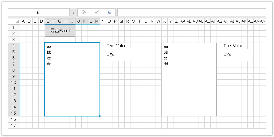Screen dimensions: 274x137
Task: Select item 'dd' in the left list box
Action: click(x=49, y=64)
